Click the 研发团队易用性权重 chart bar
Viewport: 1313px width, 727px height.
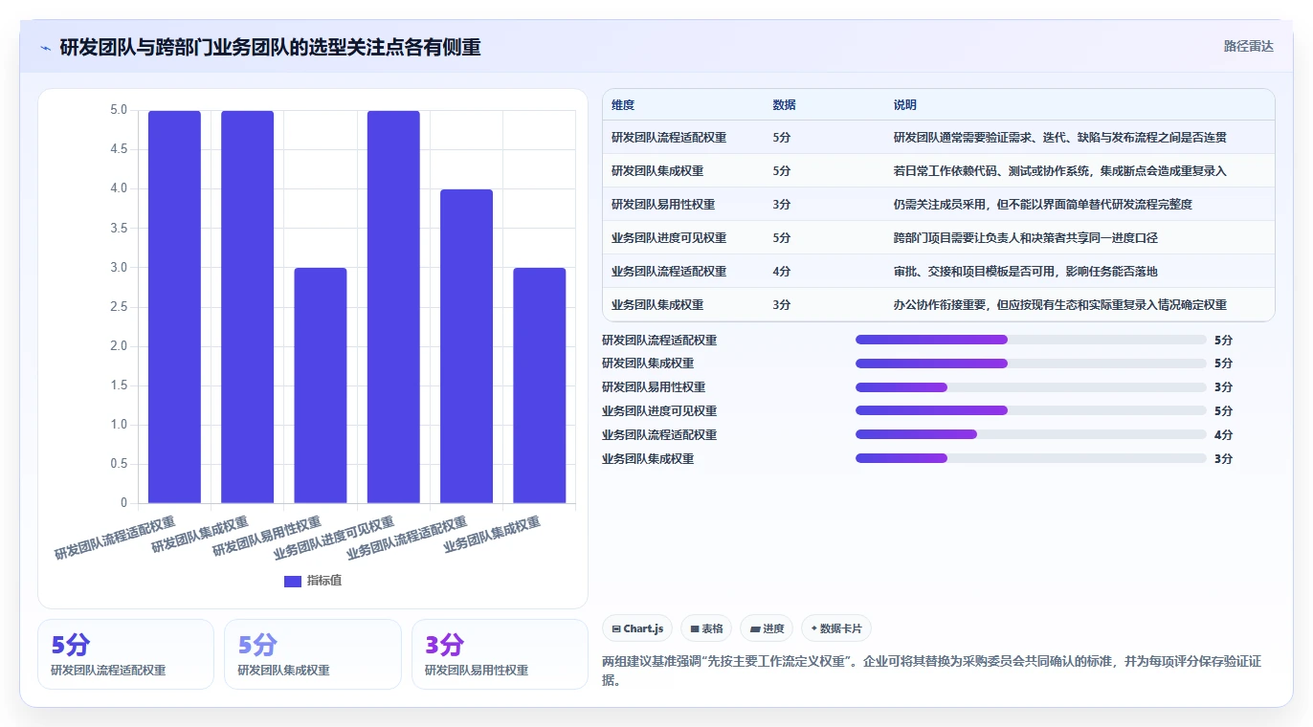[x=321, y=386]
